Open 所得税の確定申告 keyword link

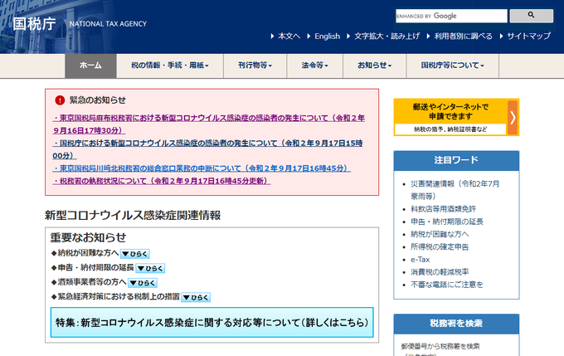(x=440, y=246)
